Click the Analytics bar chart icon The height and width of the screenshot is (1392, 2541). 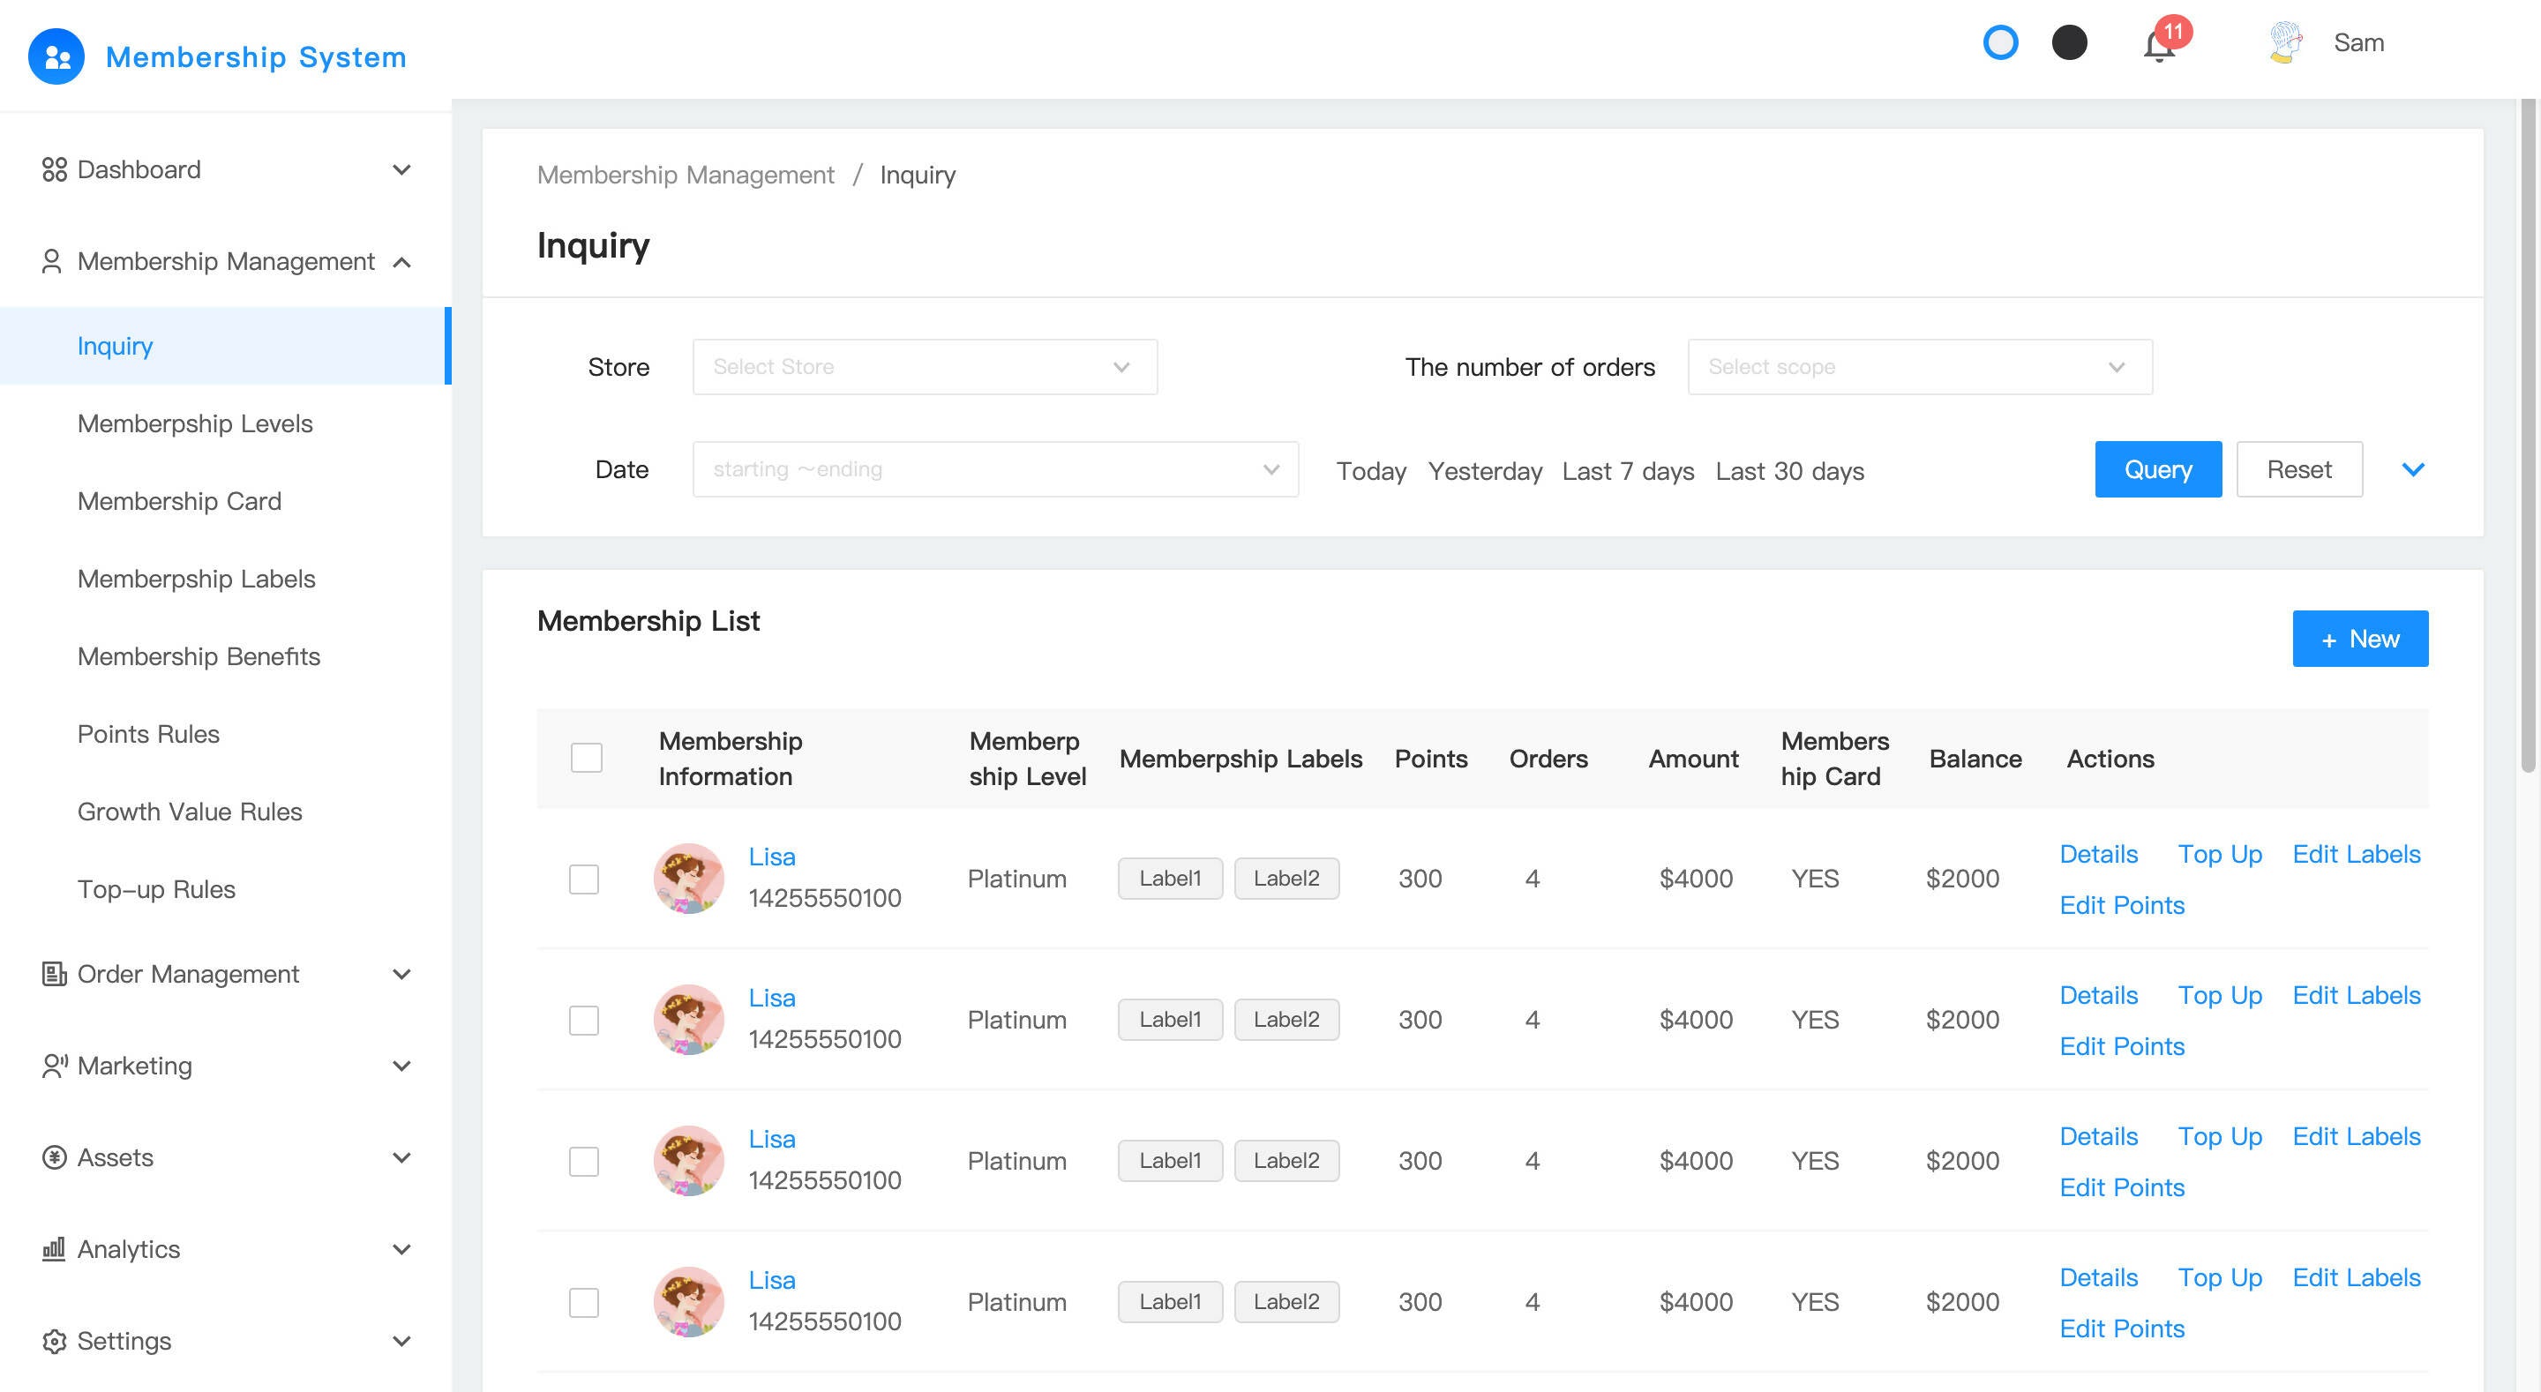[x=54, y=1249]
